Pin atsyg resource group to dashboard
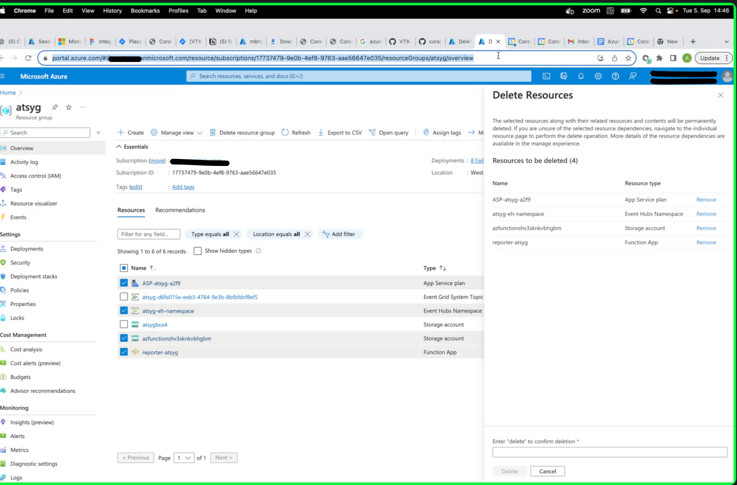 [55, 107]
